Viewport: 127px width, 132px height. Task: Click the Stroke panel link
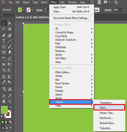[39, 10]
